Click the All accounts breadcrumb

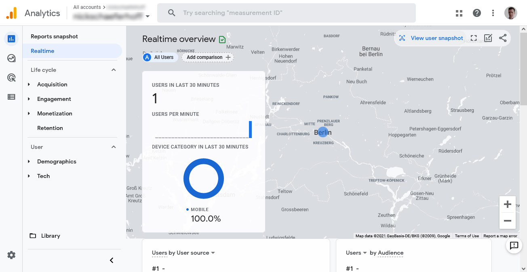point(87,7)
